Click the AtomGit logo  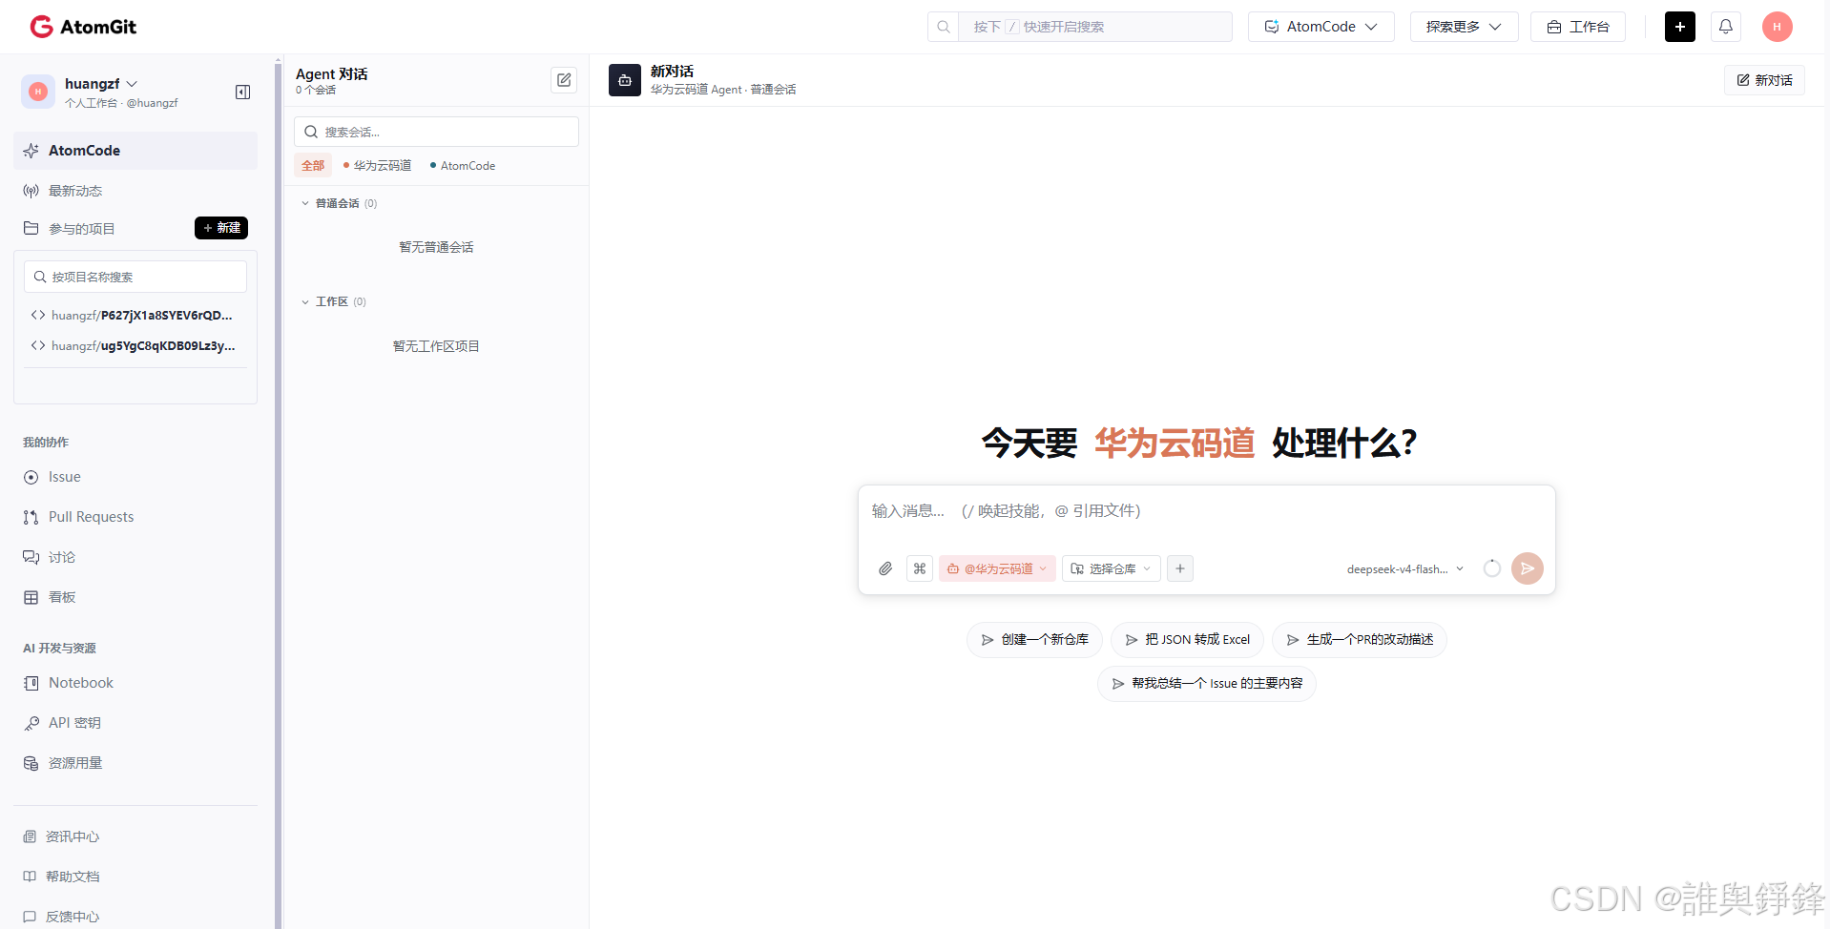pyautogui.click(x=83, y=27)
